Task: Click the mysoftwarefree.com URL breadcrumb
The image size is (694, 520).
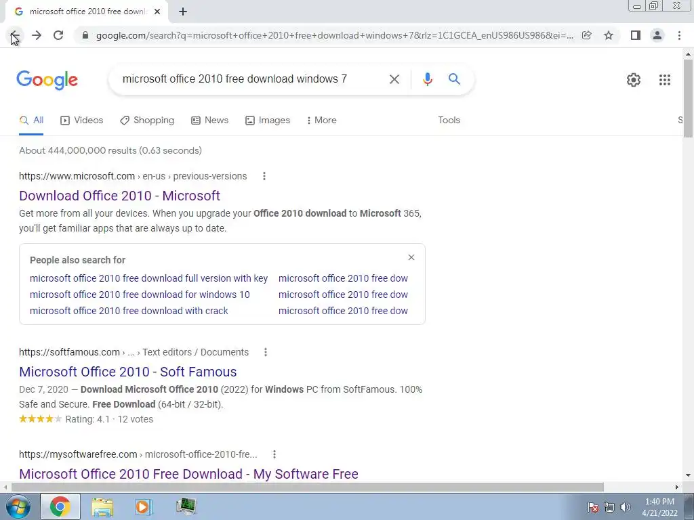Action: (138, 454)
